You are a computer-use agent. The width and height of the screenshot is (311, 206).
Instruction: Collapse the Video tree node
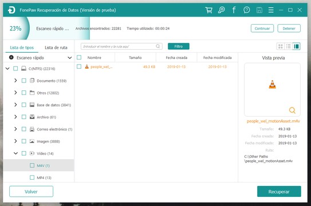(15, 153)
